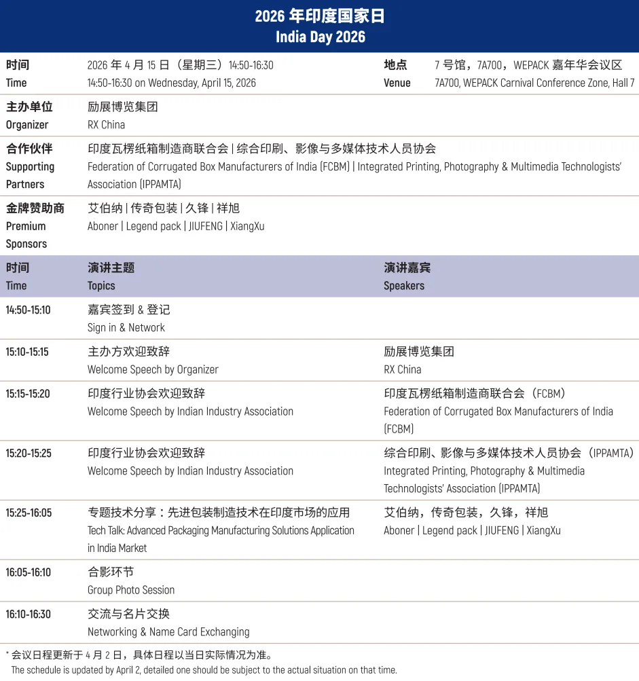Click 'RX China' in the Organizer row

pyautogui.click(x=106, y=125)
